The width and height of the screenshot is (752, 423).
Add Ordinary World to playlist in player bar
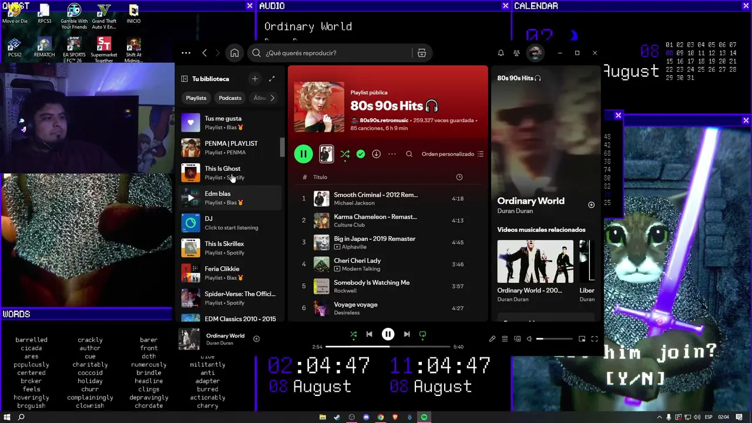(256, 339)
